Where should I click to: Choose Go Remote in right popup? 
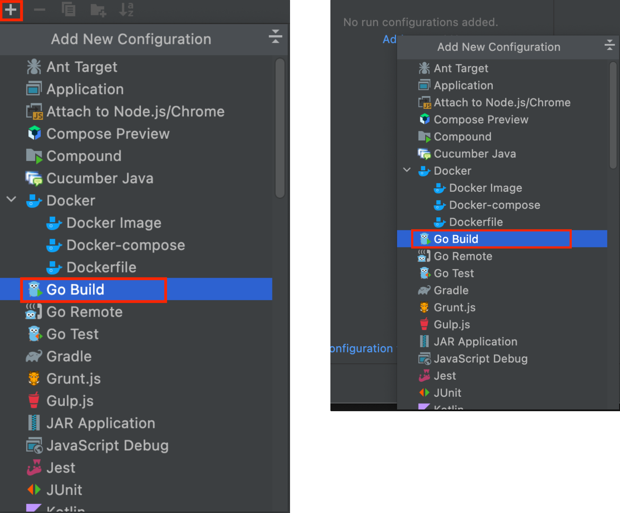[x=502, y=256]
